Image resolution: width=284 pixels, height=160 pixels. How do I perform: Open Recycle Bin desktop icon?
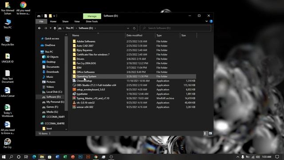point(8,41)
